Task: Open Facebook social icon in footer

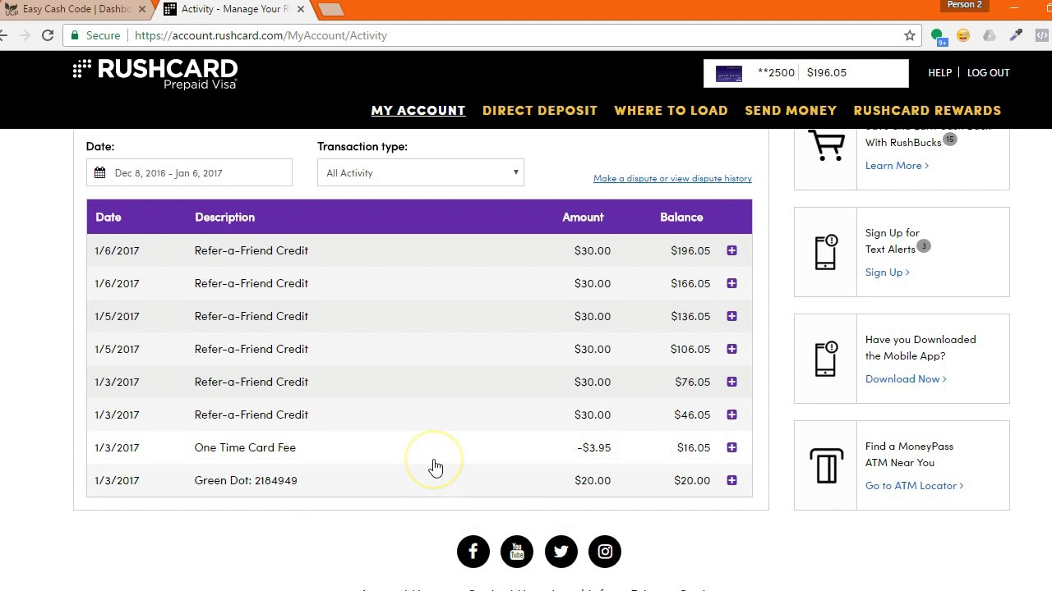Action: (x=473, y=552)
